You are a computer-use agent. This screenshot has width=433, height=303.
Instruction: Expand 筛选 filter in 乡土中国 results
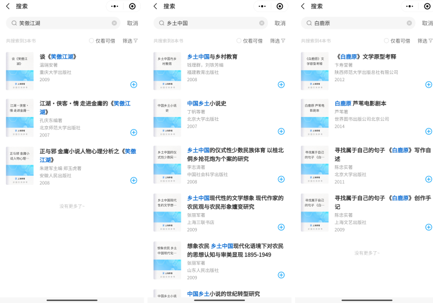click(278, 41)
